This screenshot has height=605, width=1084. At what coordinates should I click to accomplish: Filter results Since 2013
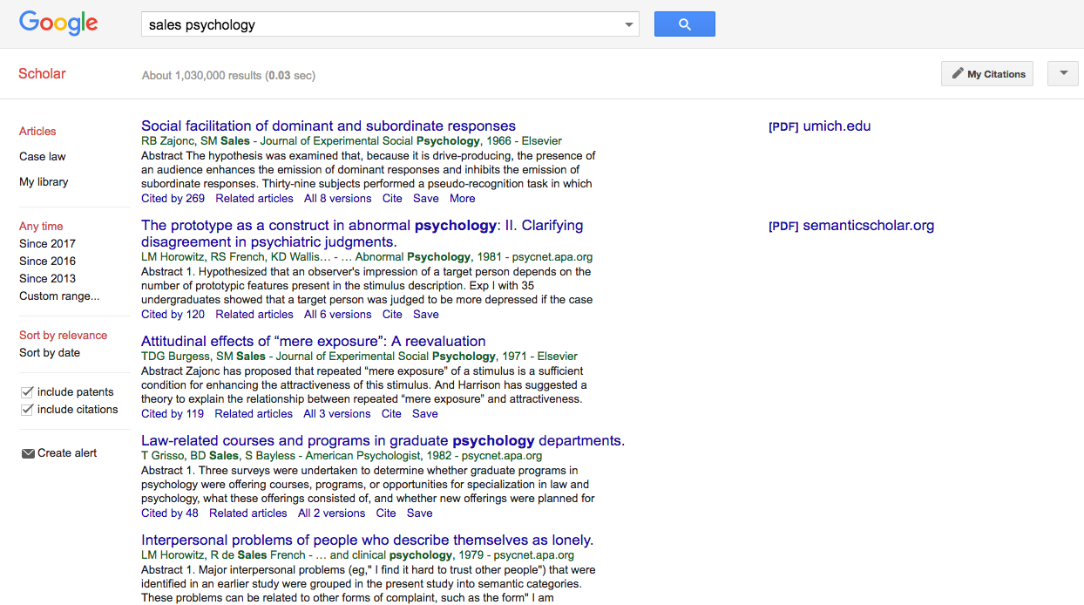[x=47, y=279]
